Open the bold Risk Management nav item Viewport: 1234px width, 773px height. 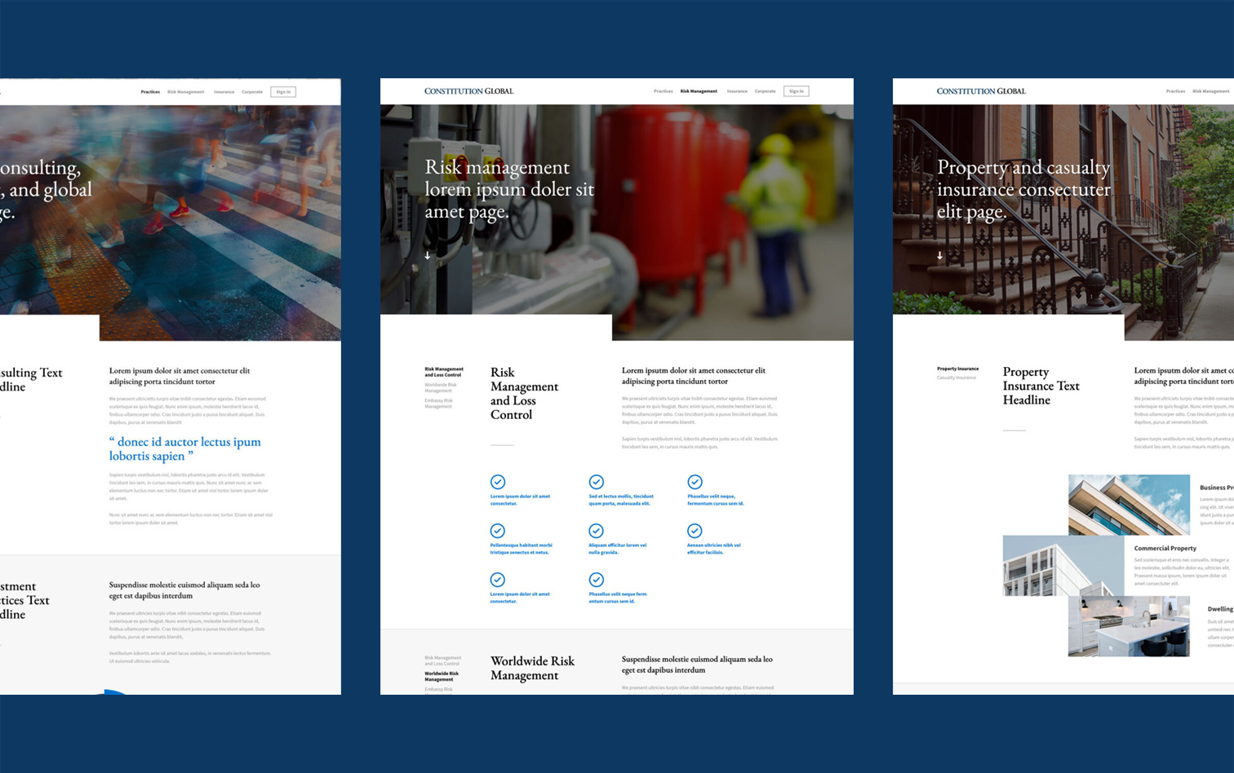click(699, 91)
